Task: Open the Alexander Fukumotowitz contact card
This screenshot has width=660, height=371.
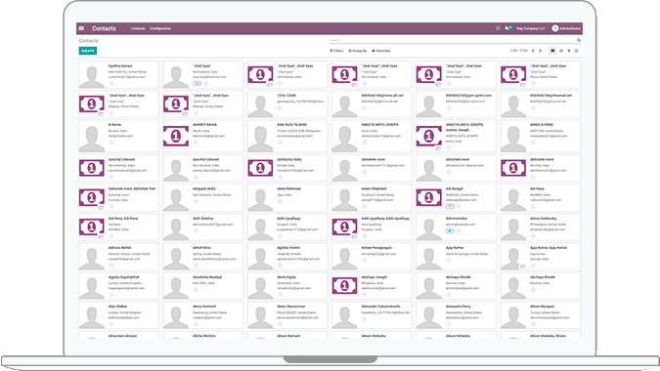Action: [x=372, y=314]
